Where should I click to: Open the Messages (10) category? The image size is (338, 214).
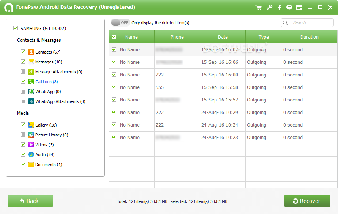[x=49, y=62]
